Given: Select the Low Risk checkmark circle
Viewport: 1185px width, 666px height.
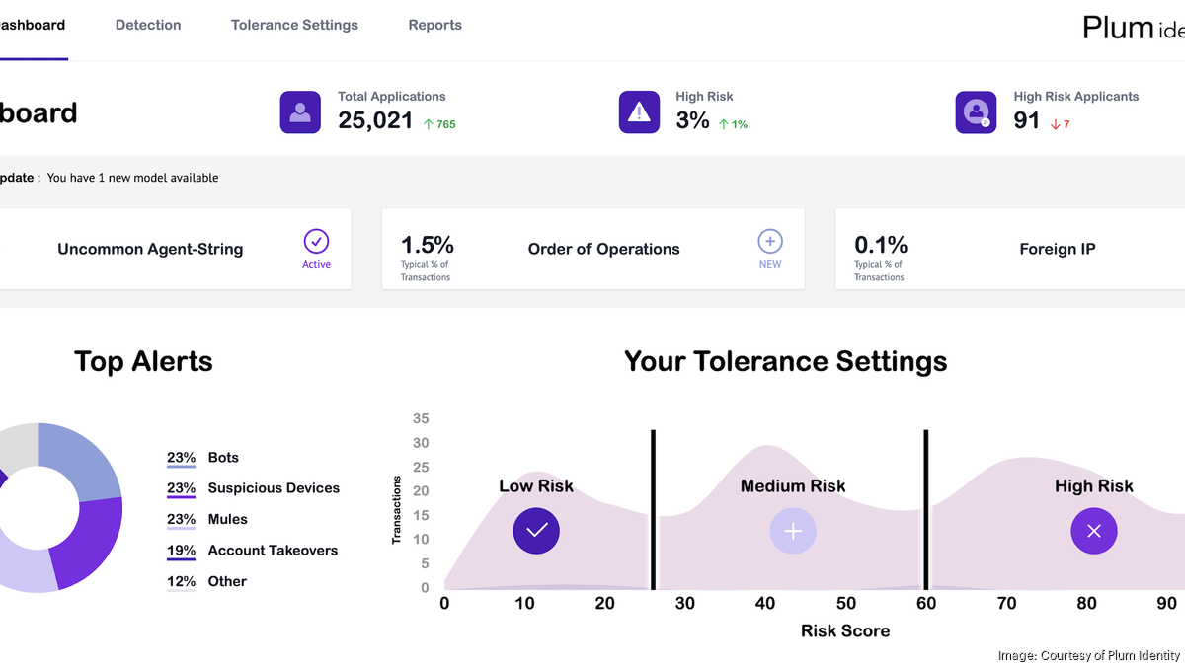Looking at the screenshot, I should pos(536,531).
